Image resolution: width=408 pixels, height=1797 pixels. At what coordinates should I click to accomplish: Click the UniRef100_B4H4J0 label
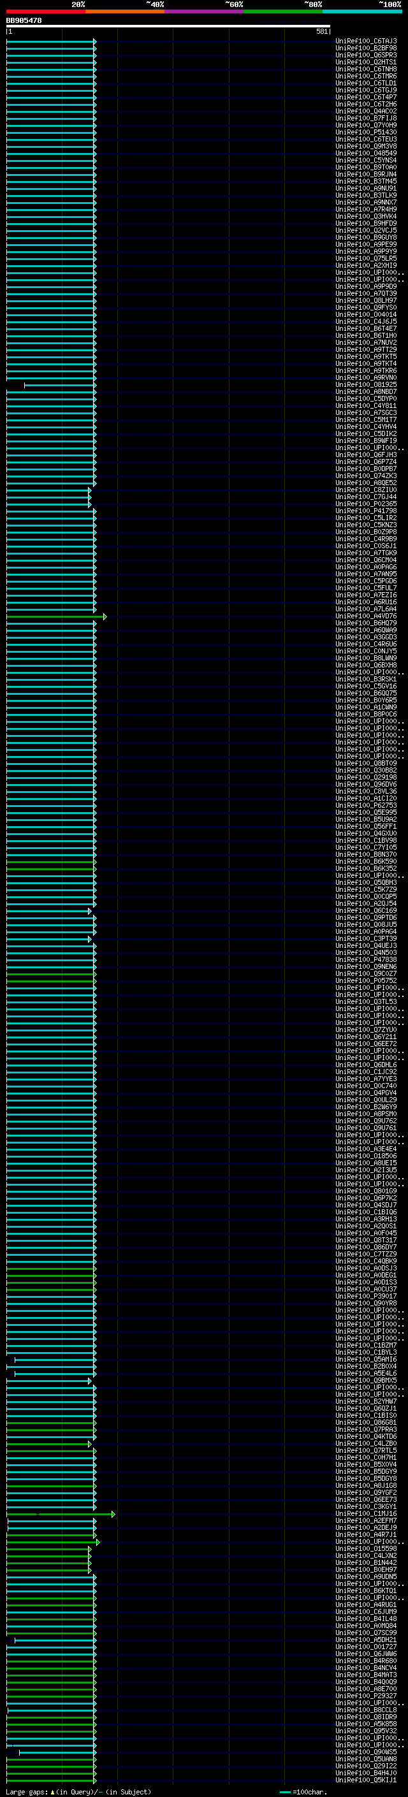366,1773
